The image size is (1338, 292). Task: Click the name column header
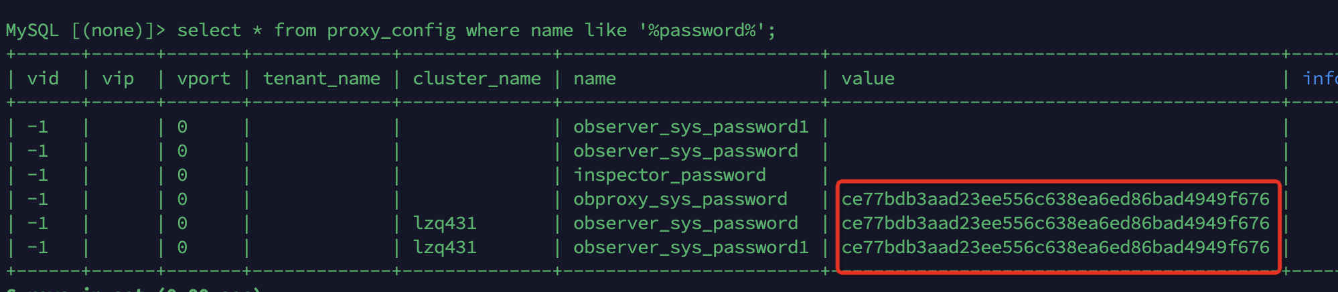(x=595, y=79)
